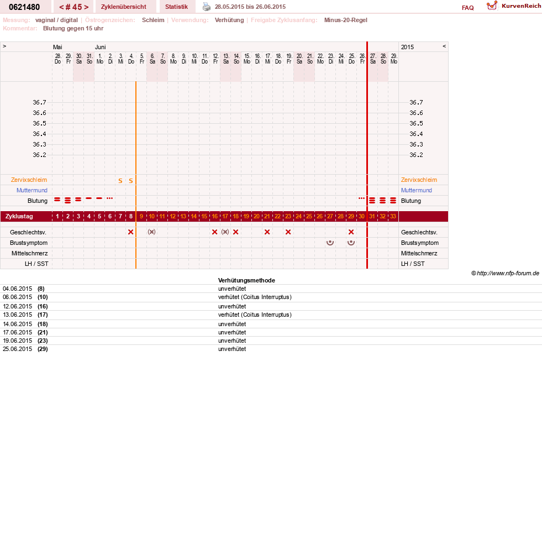Click the breast symptom icon on day 29
Viewport: 542px width, 534px height.
[x=351, y=243]
